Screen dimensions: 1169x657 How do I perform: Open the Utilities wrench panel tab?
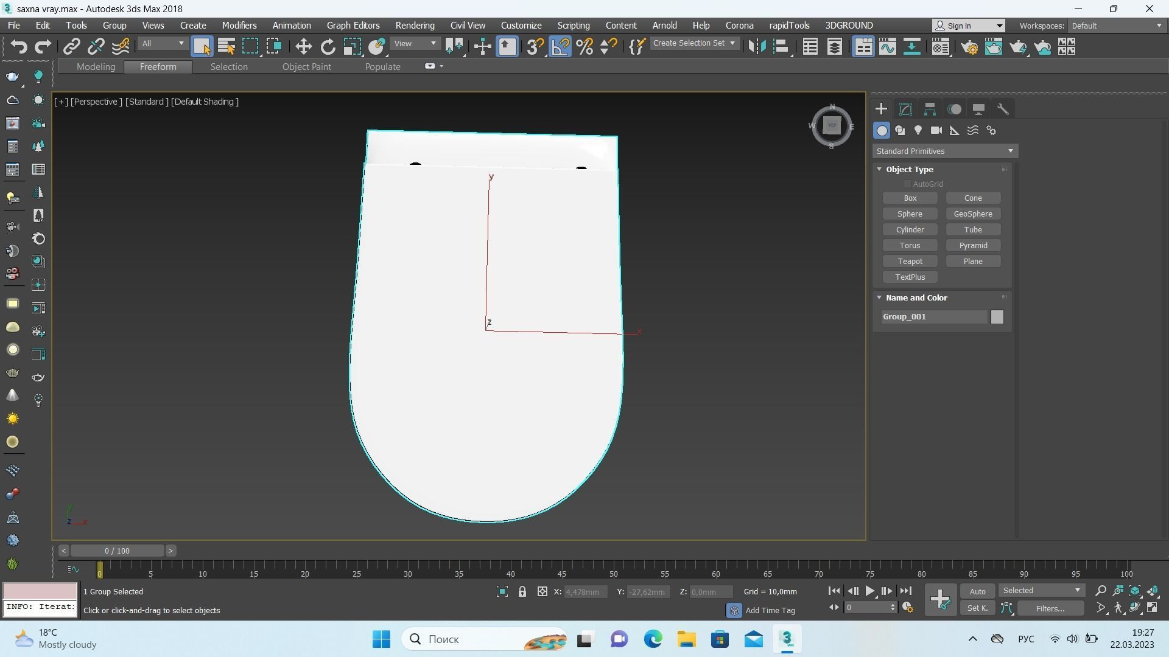(1003, 109)
